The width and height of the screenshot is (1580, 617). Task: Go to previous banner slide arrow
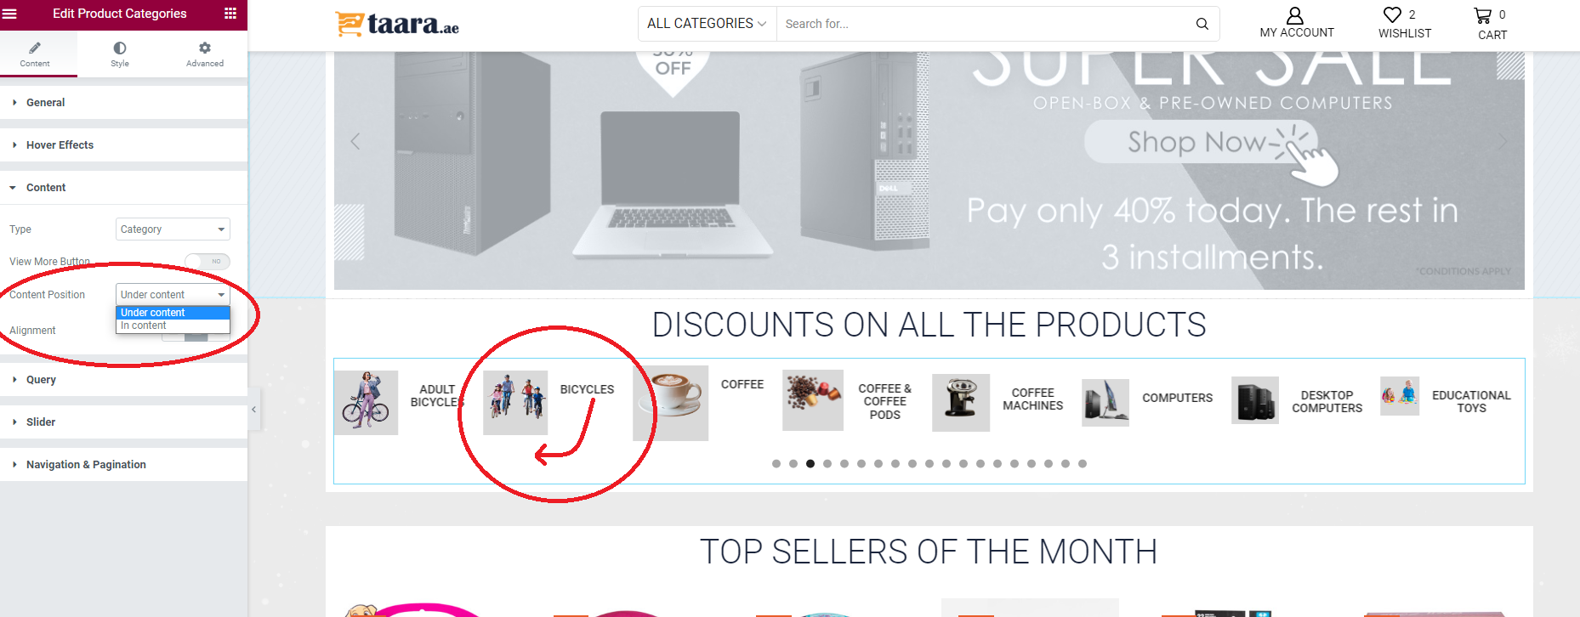(x=355, y=141)
